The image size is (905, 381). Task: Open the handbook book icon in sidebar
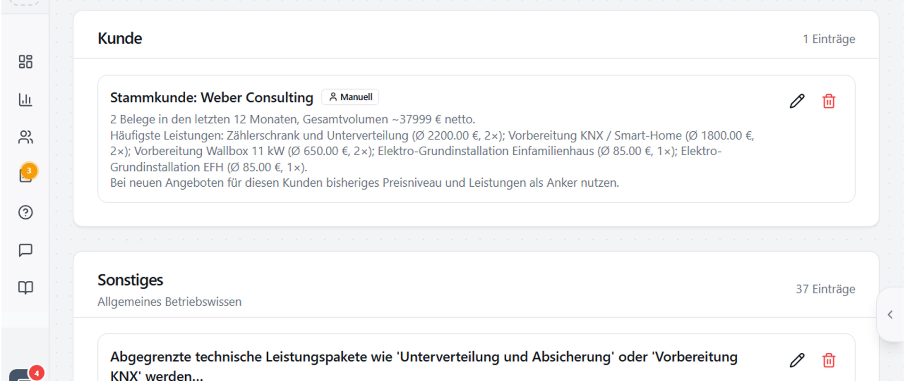[x=25, y=287]
